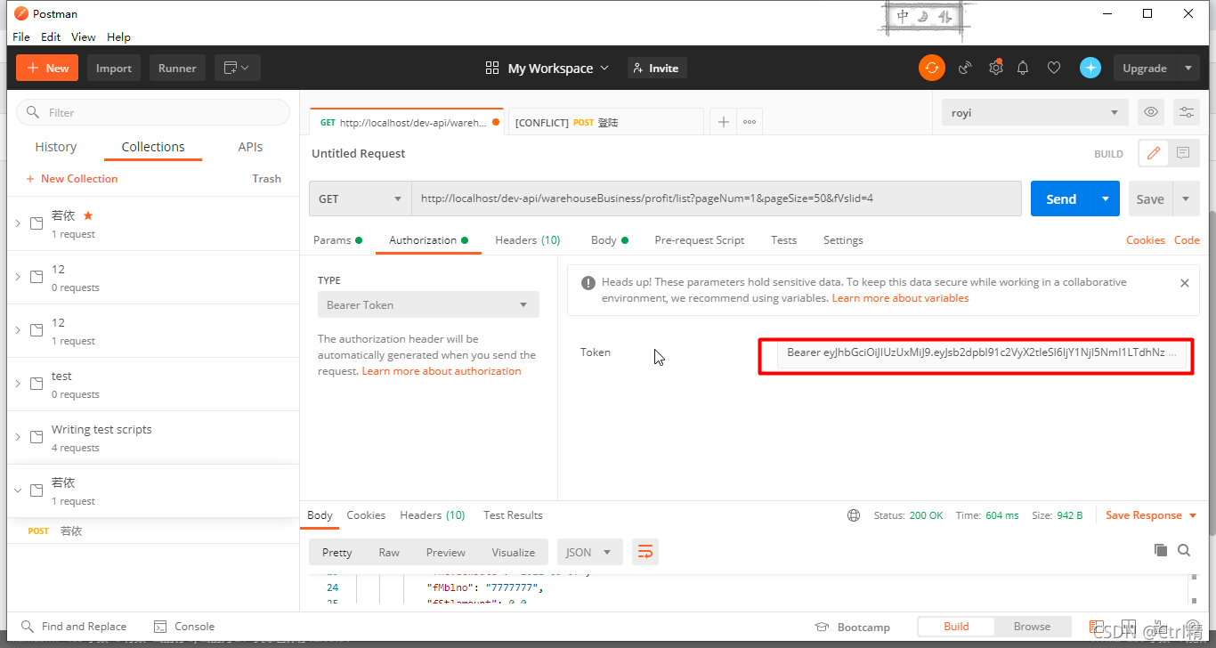Viewport: 1216px width, 648px height.
Task: Open the Pre-request Script tab
Action: click(700, 240)
